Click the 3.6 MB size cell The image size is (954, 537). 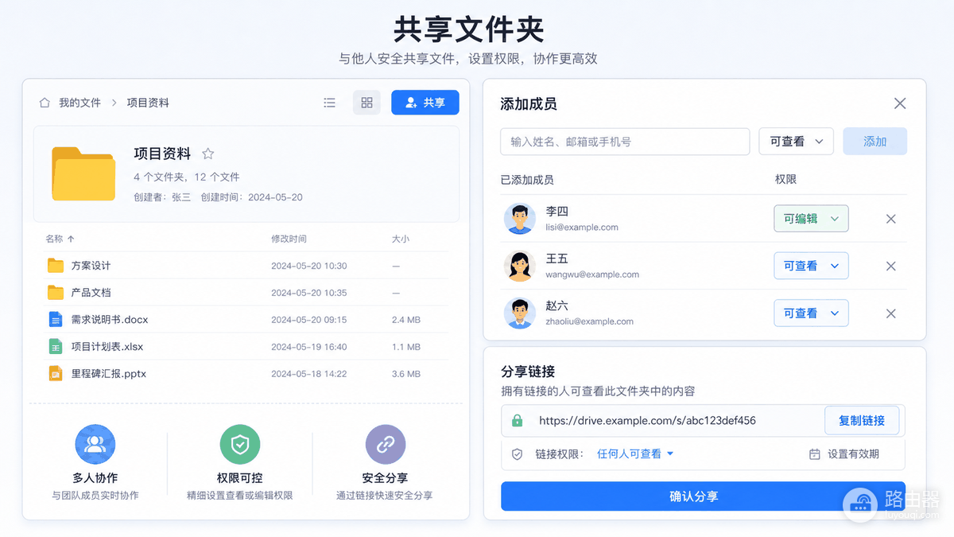[406, 373]
